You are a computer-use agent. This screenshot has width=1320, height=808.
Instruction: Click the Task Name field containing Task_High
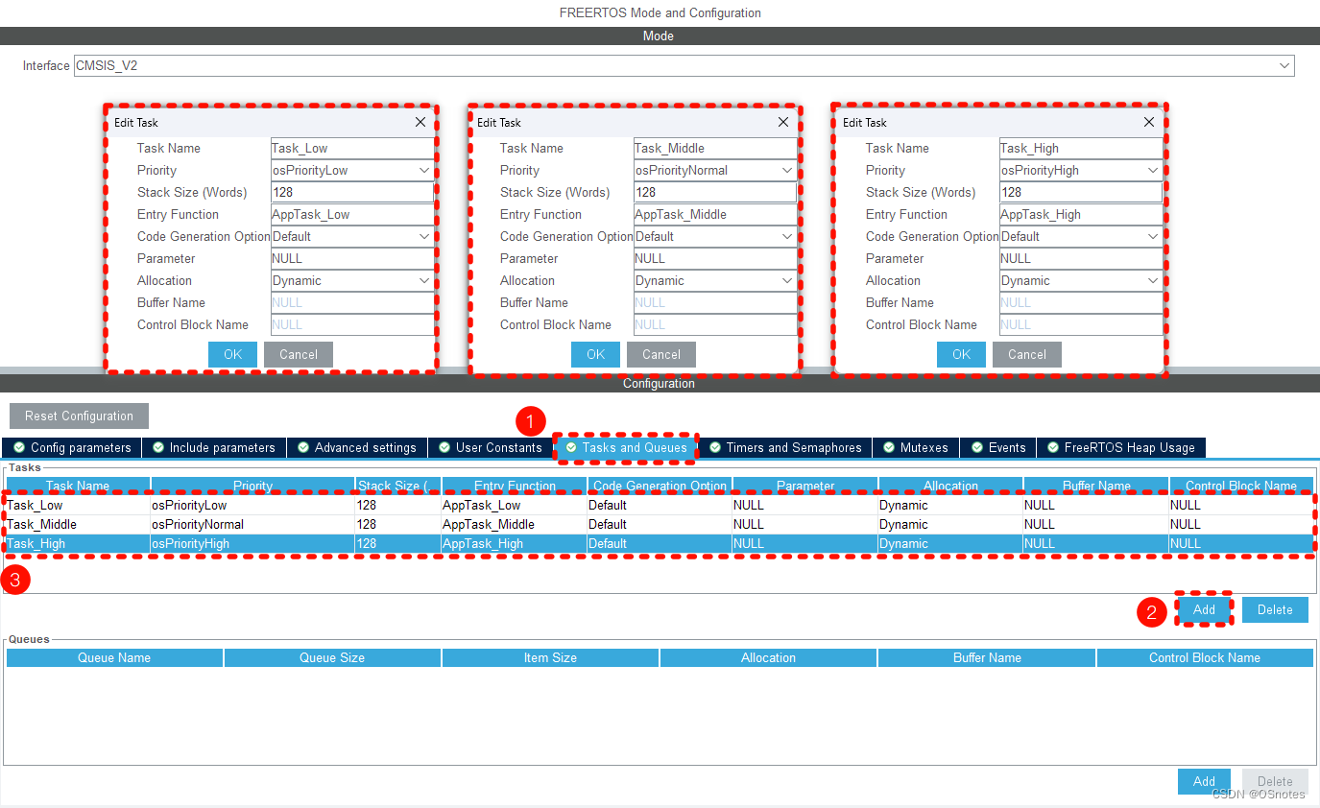point(1081,148)
